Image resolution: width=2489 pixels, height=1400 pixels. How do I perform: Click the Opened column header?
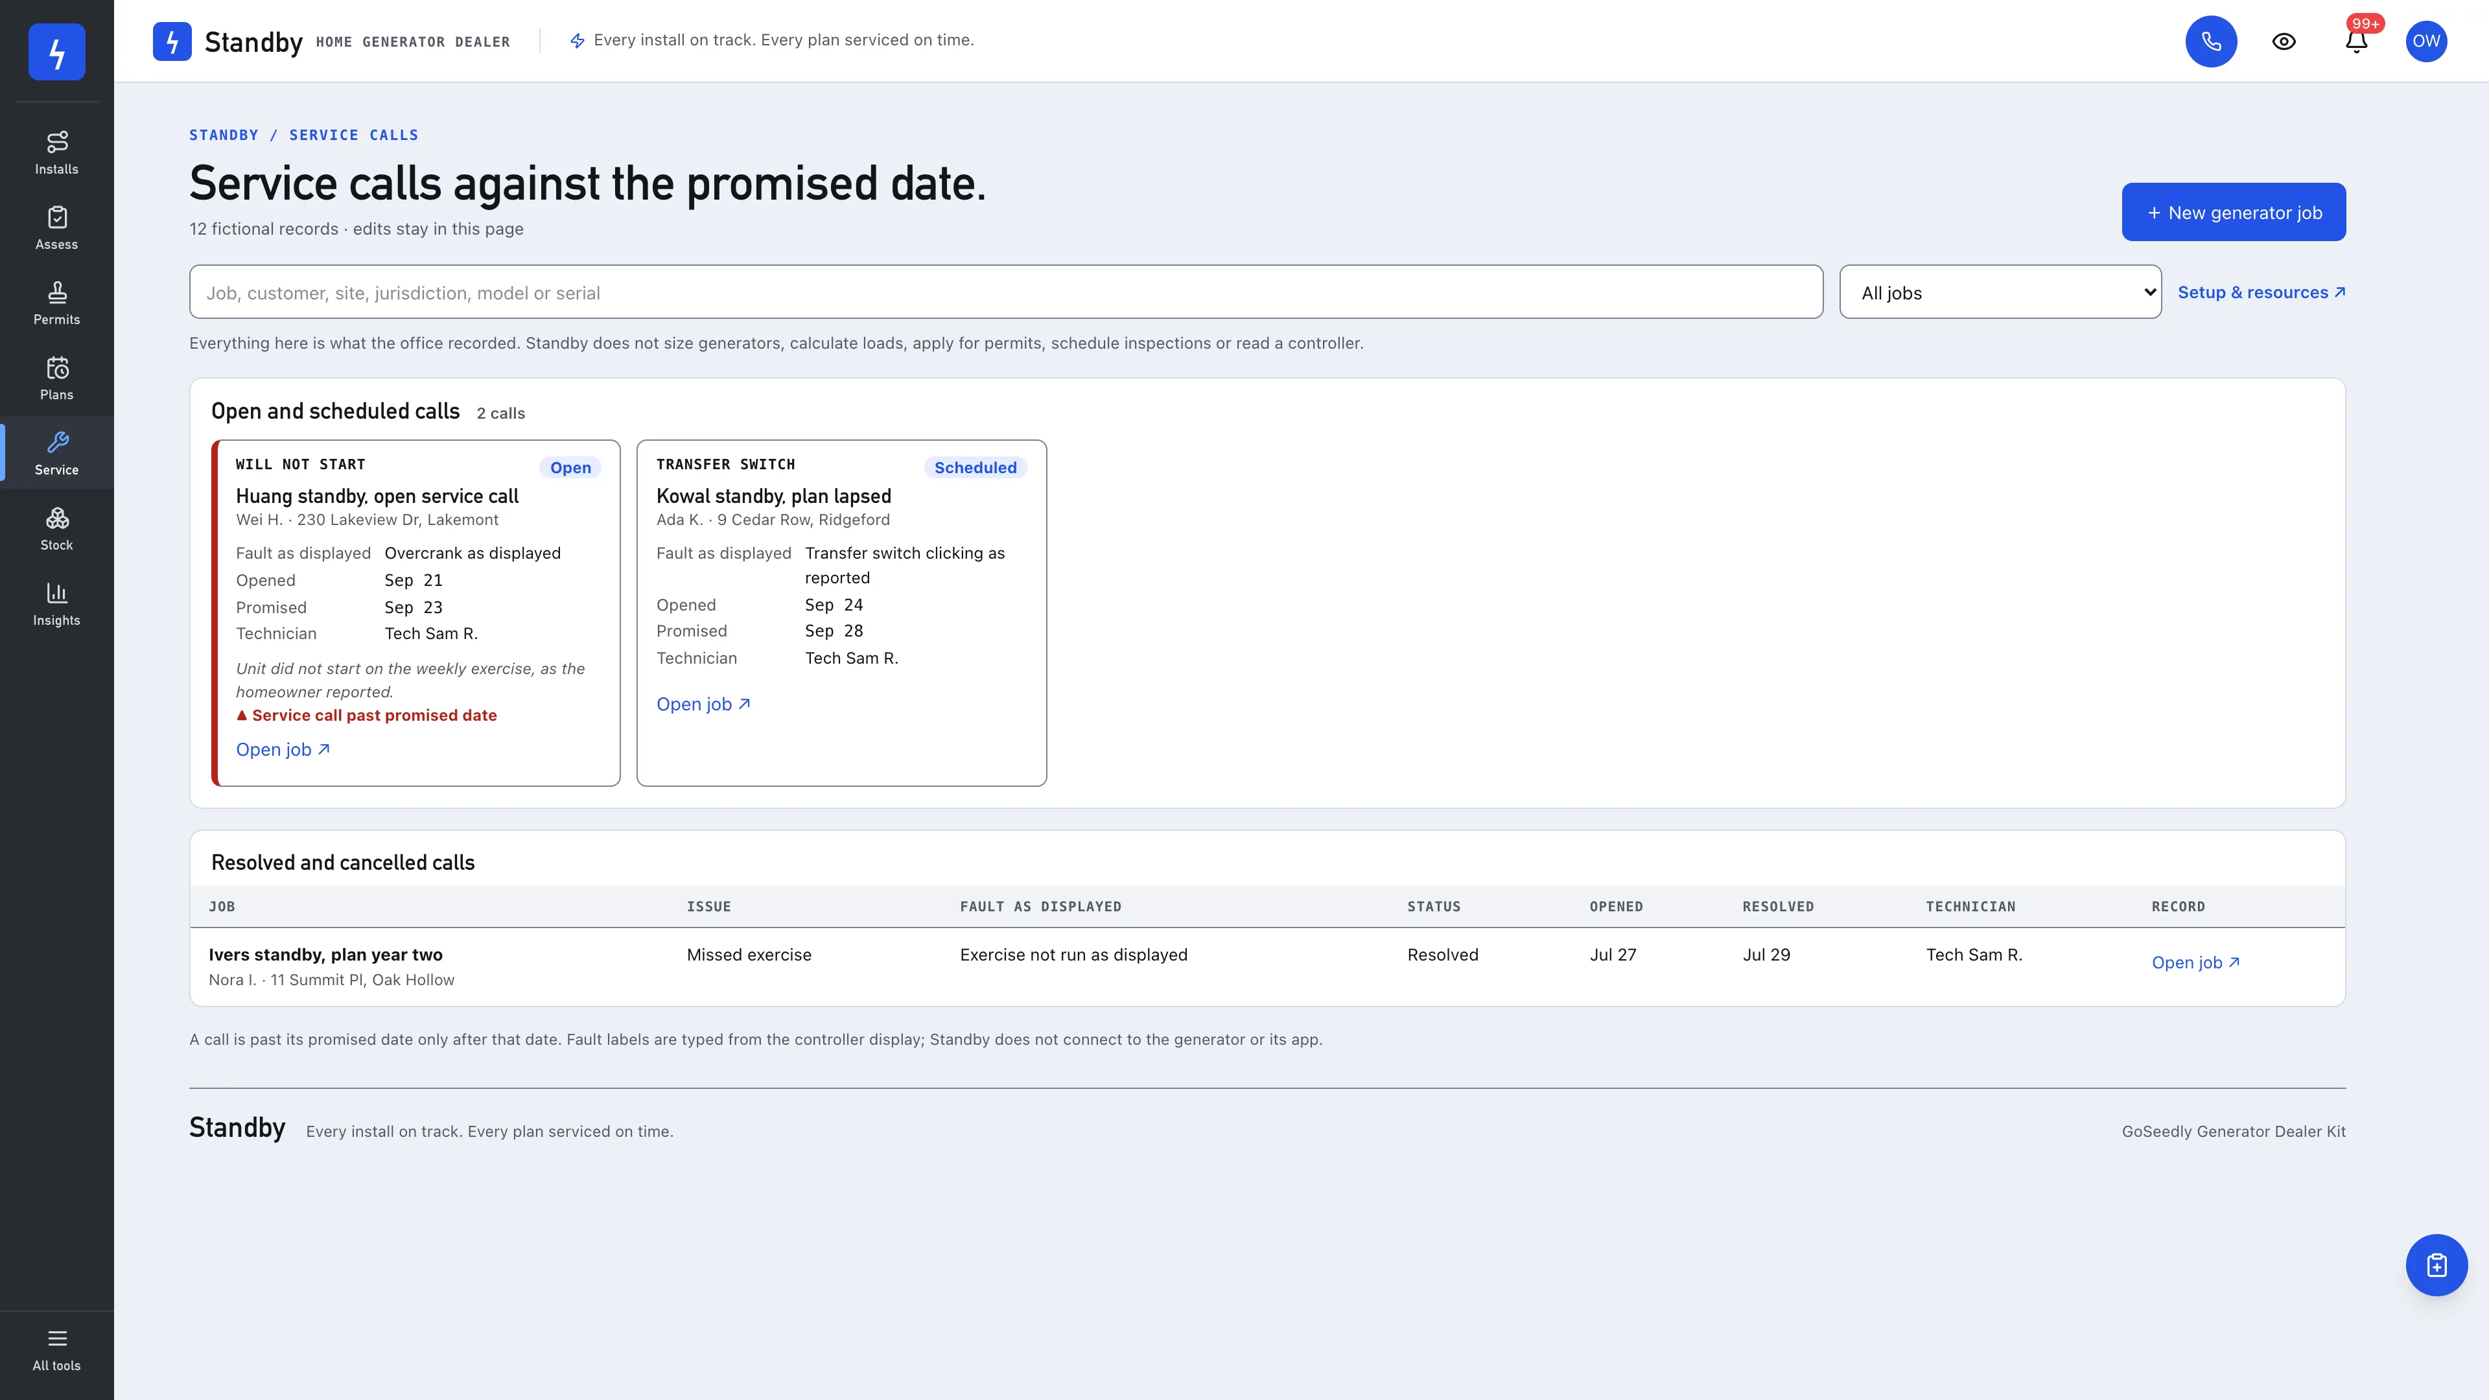(x=1615, y=906)
